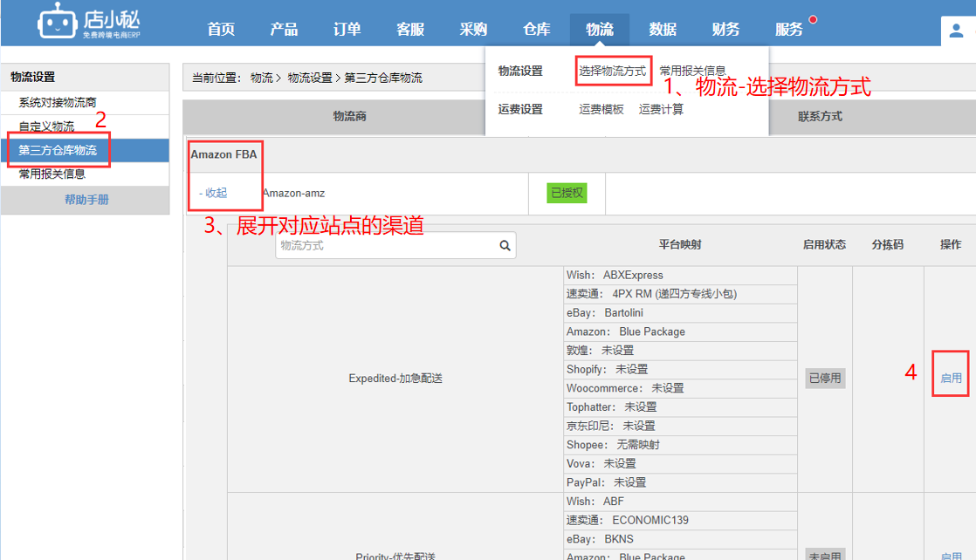Click the search magnifier in 物流方式 box

point(505,246)
